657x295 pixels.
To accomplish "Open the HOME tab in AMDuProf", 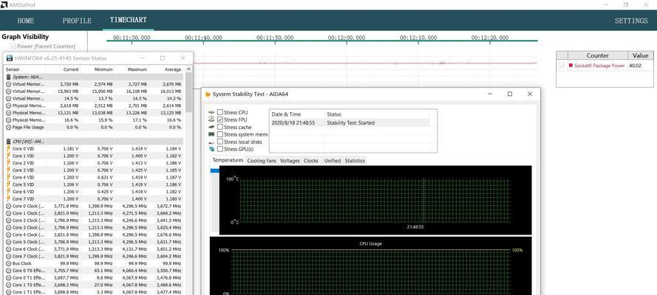I will (x=26, y=21).
